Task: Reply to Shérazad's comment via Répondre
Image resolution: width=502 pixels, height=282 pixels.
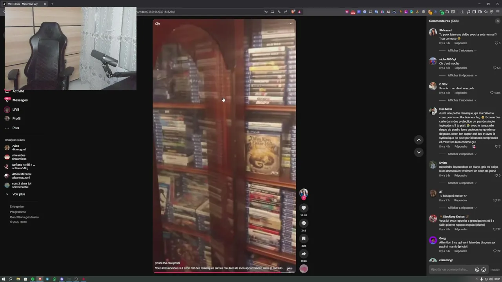Action: click(x=461, y=43)
